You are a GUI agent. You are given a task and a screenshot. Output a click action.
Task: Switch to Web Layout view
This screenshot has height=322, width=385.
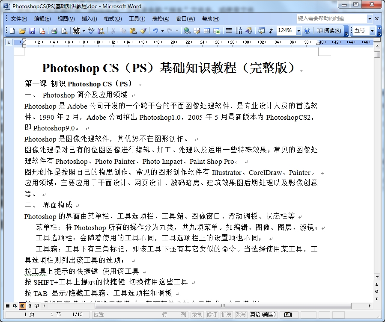coord(15,306)
